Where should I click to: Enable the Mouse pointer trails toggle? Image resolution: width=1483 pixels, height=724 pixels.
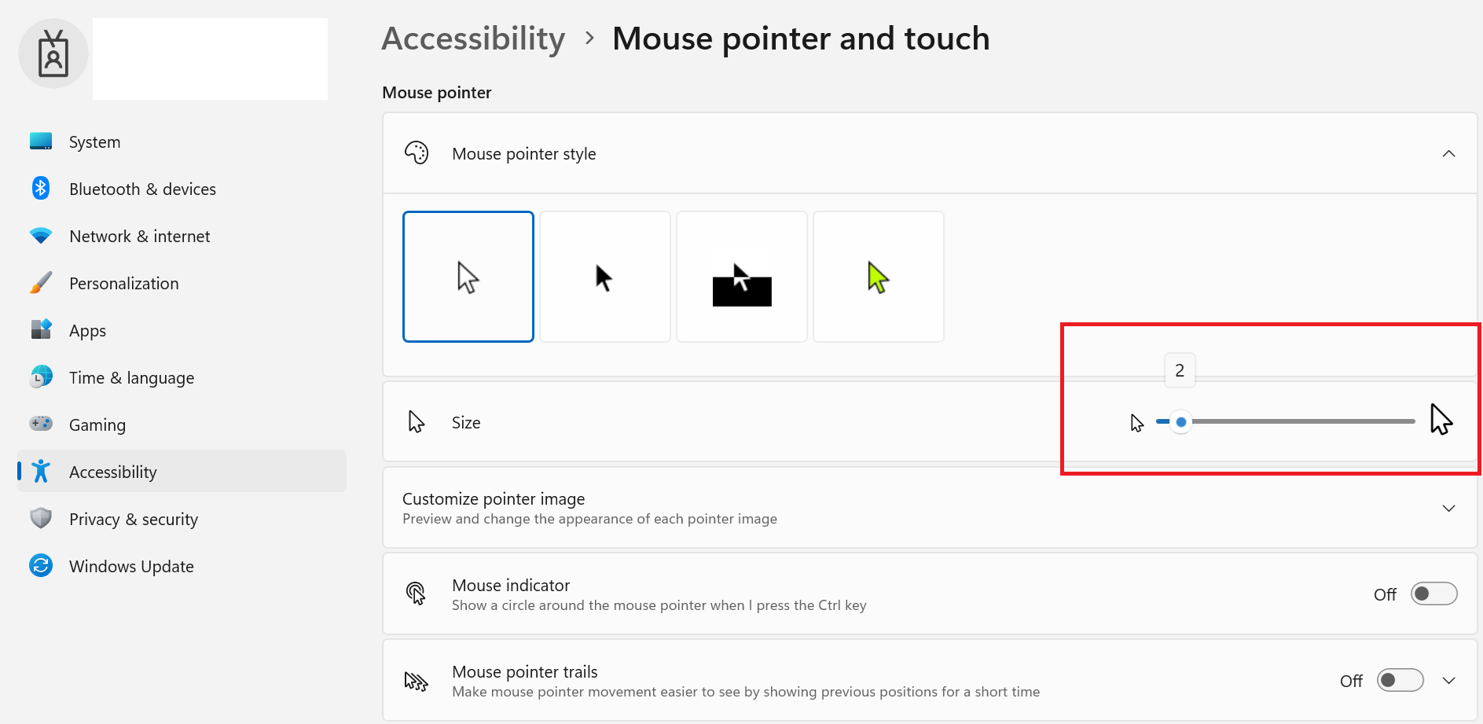click(x=1400, y=680)
